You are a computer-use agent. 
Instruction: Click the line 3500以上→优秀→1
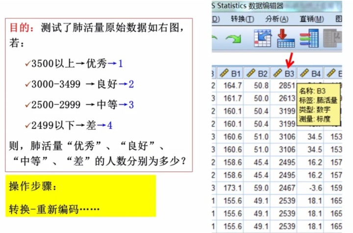coord(75,64)
